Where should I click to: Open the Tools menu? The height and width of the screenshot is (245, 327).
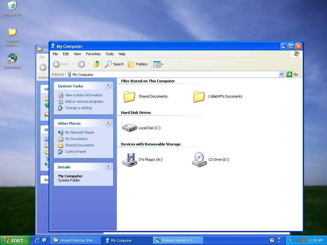[x=109, y=54]
